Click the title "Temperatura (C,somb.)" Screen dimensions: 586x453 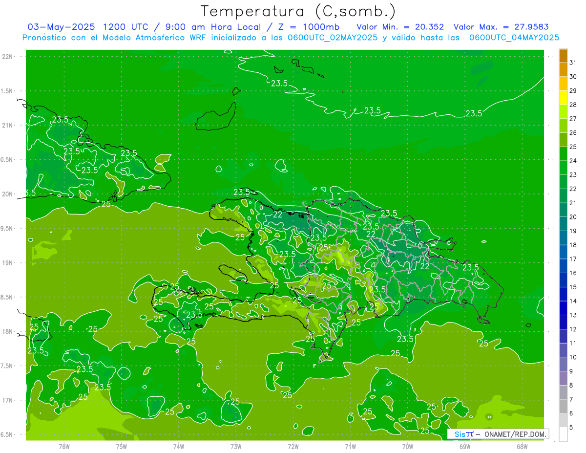click(298, 12)
